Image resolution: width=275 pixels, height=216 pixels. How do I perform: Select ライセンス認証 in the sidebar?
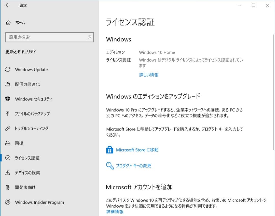(x=27, y=158)
